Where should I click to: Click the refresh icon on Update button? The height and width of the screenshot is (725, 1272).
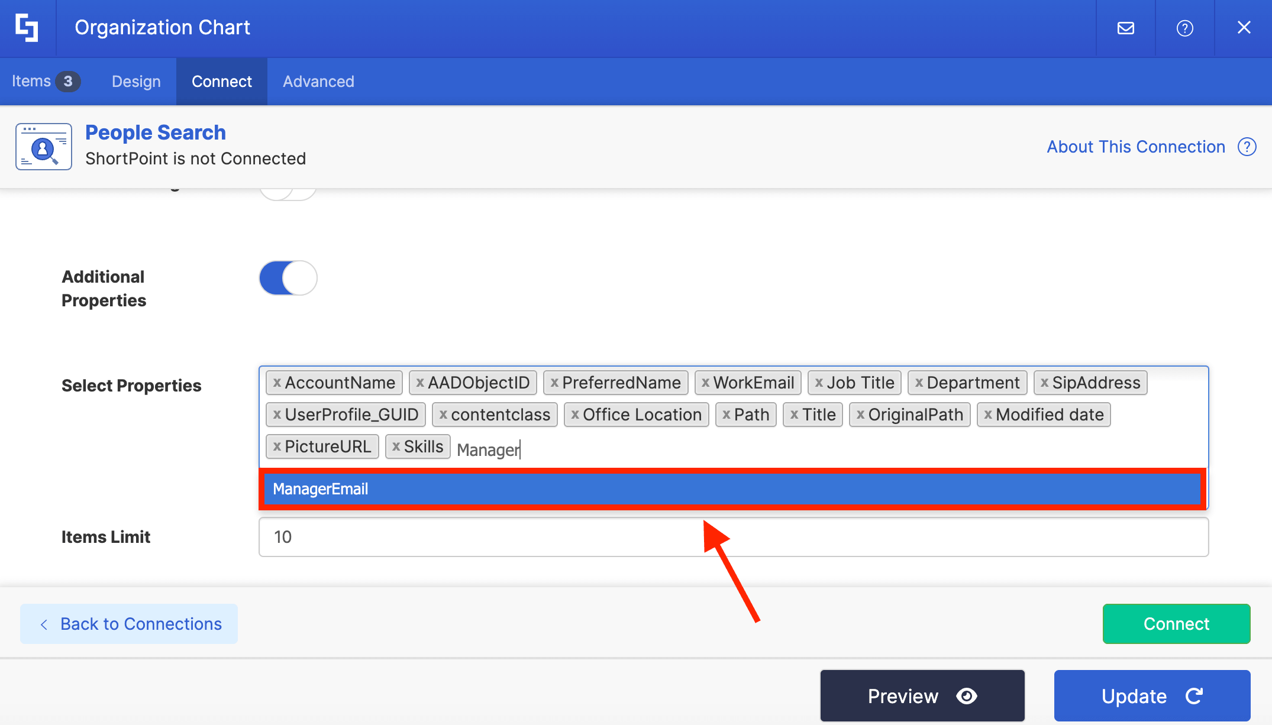coord(1194,696)
